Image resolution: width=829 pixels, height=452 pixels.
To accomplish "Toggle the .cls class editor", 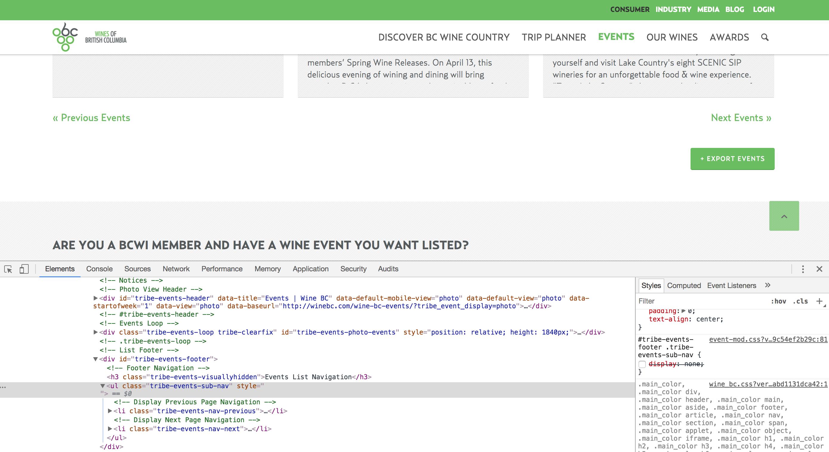I will [x=800, y=301].
